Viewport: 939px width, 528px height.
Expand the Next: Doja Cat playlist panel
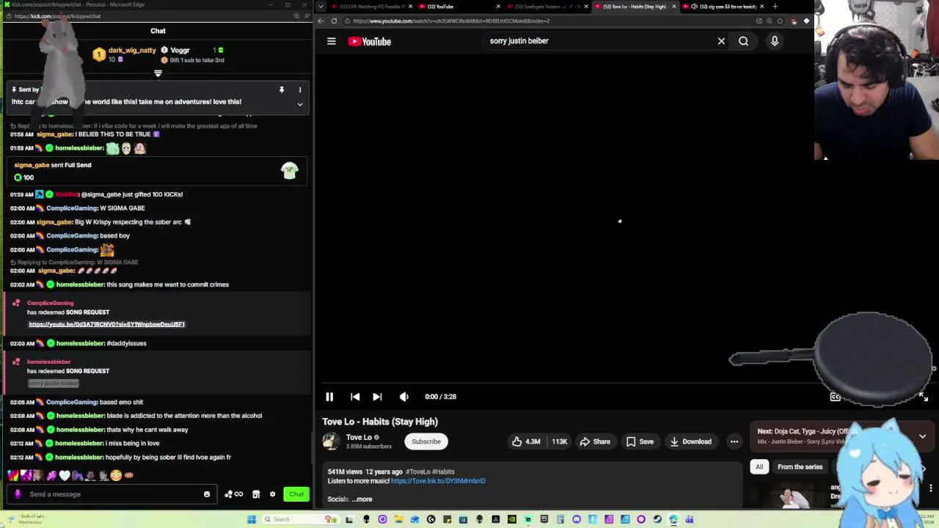click(x=922, y=436)
